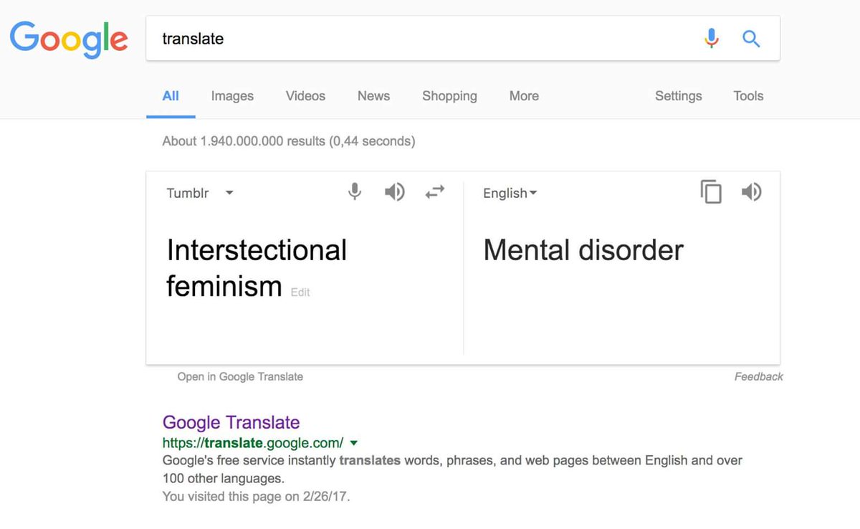Image resolution: width=860 pixels, height=529 pixels.
Task: Switch to the Images tab
Action: [232, 96]
